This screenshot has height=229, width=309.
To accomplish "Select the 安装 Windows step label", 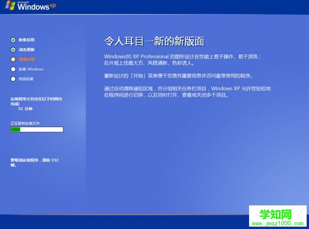I will pyautogui.click(x=31, y=69).
